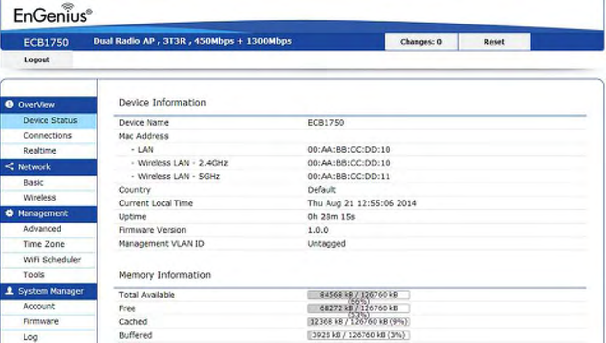The height and width of the screenshot is (343, 606).
Task: Click the Memory Information heading
Action: pos(165,275)
